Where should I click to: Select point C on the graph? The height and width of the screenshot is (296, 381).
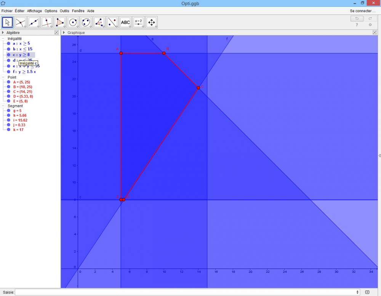198,88
